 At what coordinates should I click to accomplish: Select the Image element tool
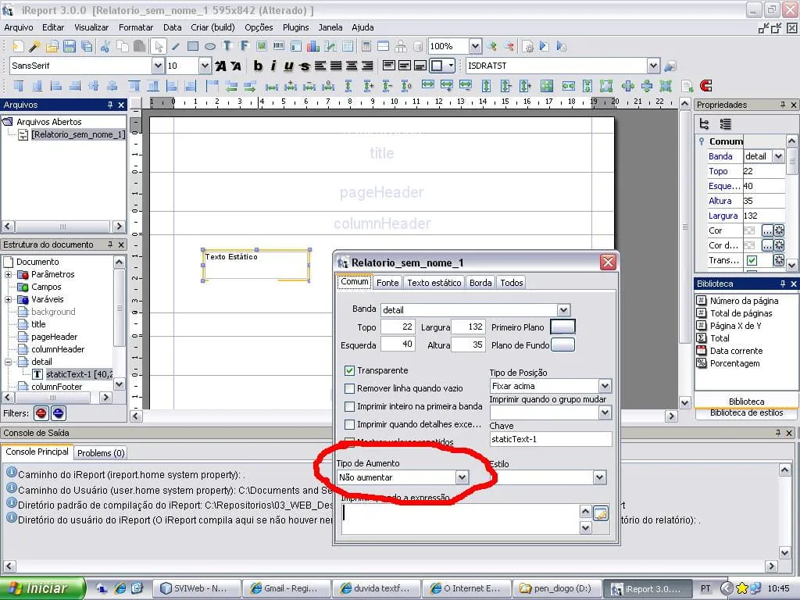coord(262,47)
